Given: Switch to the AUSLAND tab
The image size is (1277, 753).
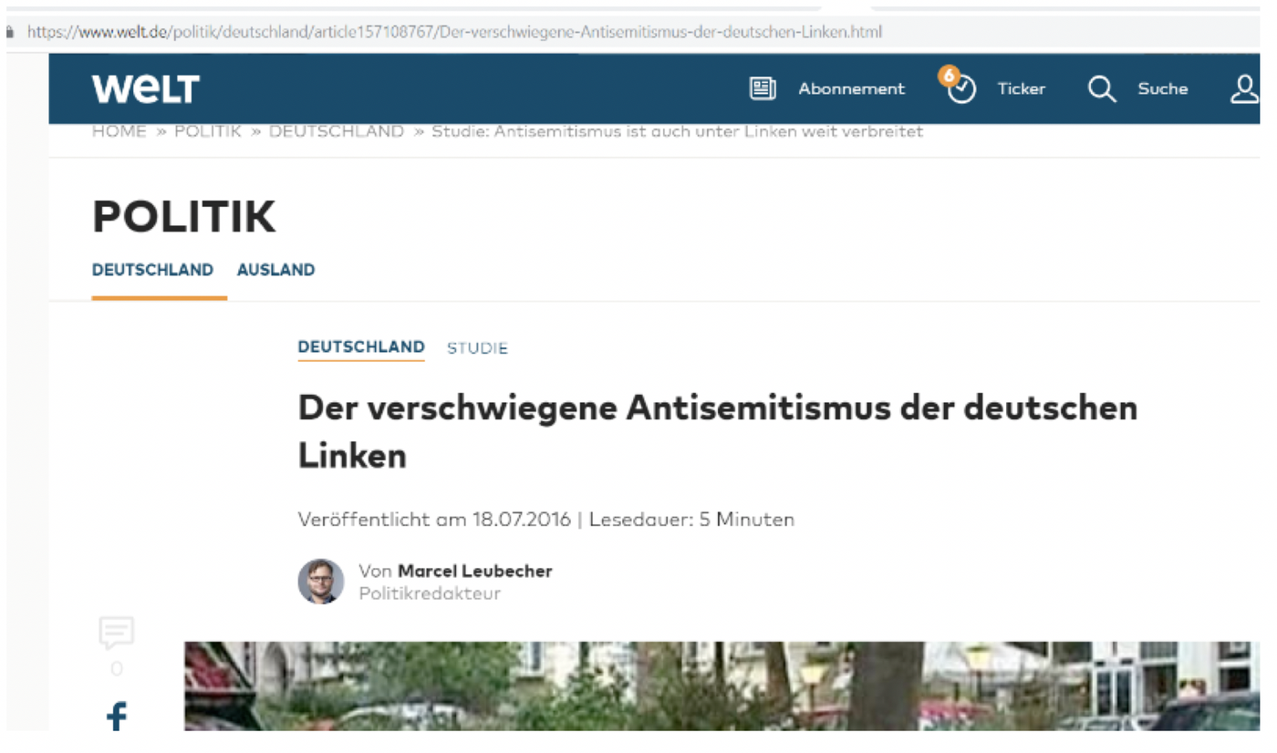Looking at the screenshot, I should click(x=275, y=270).
